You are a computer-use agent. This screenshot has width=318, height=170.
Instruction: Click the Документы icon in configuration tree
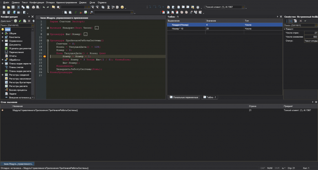[x=6, y=44]
